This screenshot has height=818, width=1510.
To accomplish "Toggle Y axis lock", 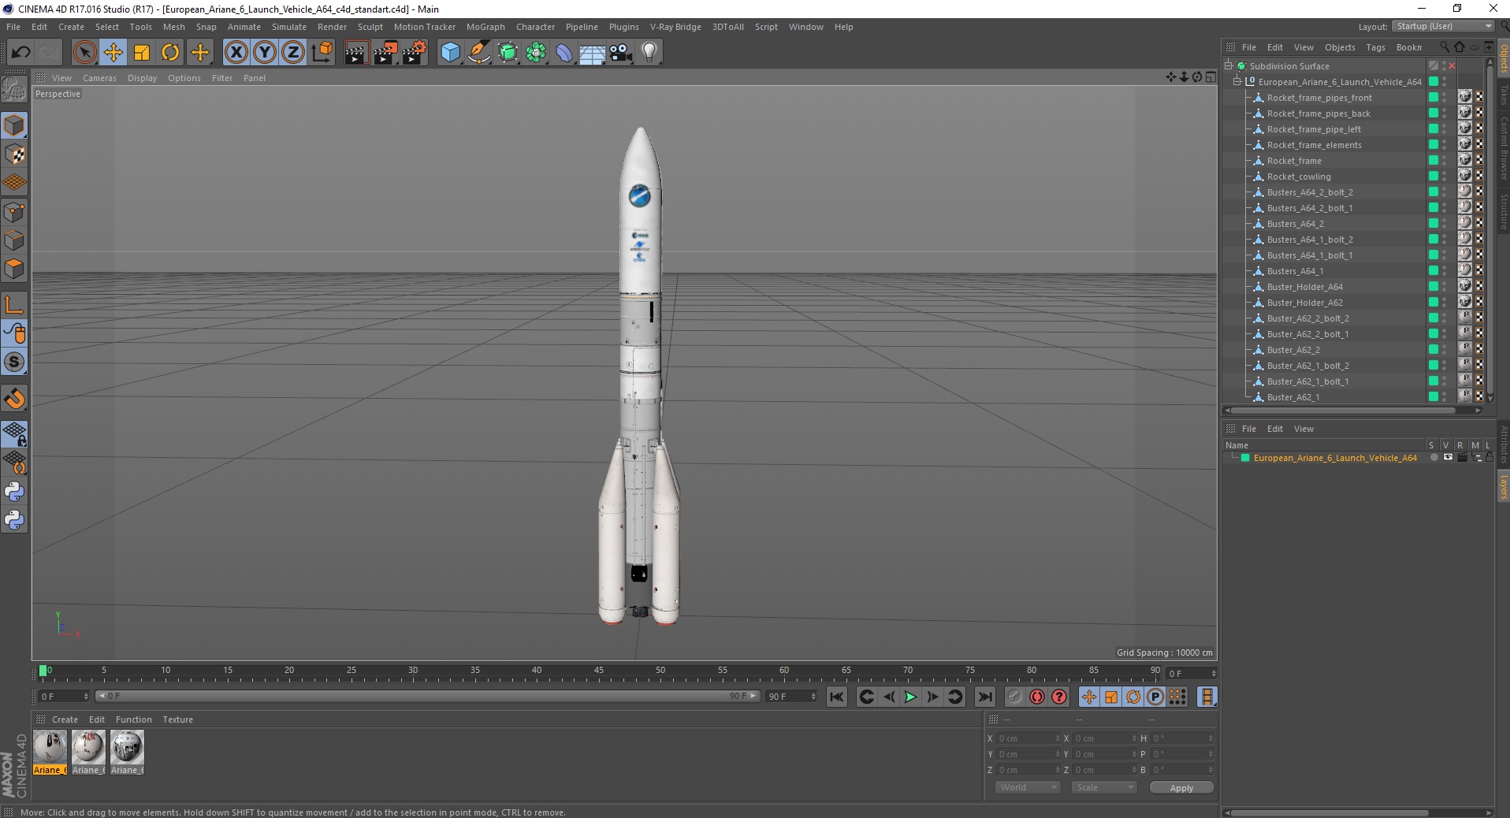I will pyautogui.click(x=265, y=53).
